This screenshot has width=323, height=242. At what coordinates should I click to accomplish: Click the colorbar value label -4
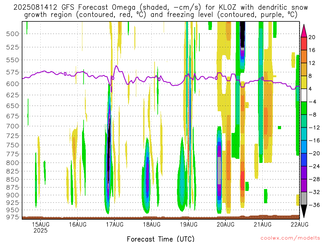tap(312, 102)
